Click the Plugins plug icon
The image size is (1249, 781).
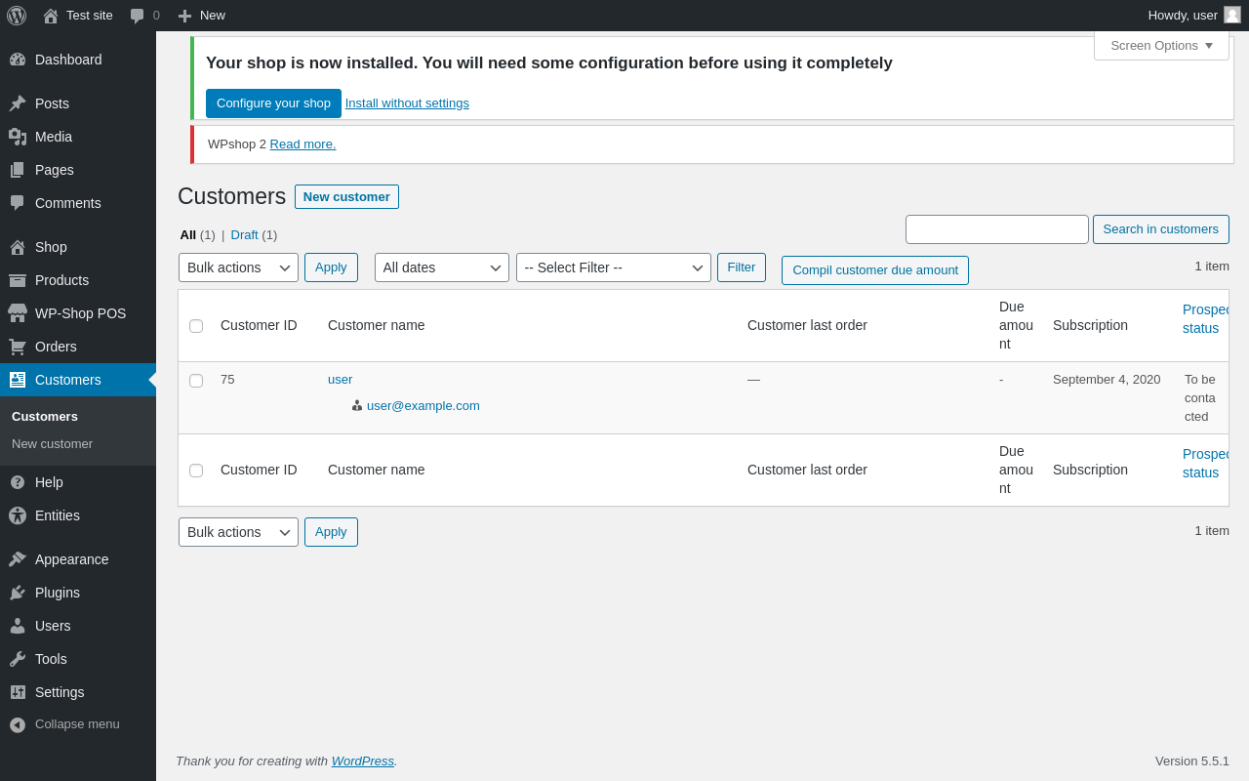18,593
